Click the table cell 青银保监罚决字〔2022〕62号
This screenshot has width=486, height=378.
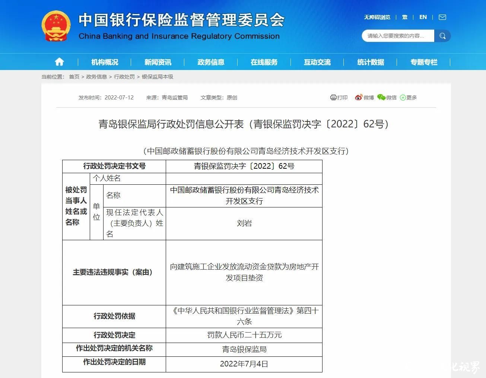244,166
